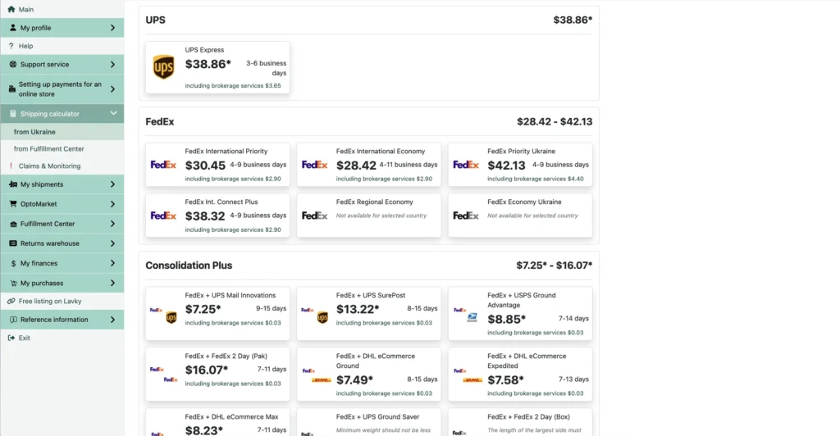Click the FedEx logo on Priority Ukraine card
This screenshot has width=840, height=436.
coord(466,165)
